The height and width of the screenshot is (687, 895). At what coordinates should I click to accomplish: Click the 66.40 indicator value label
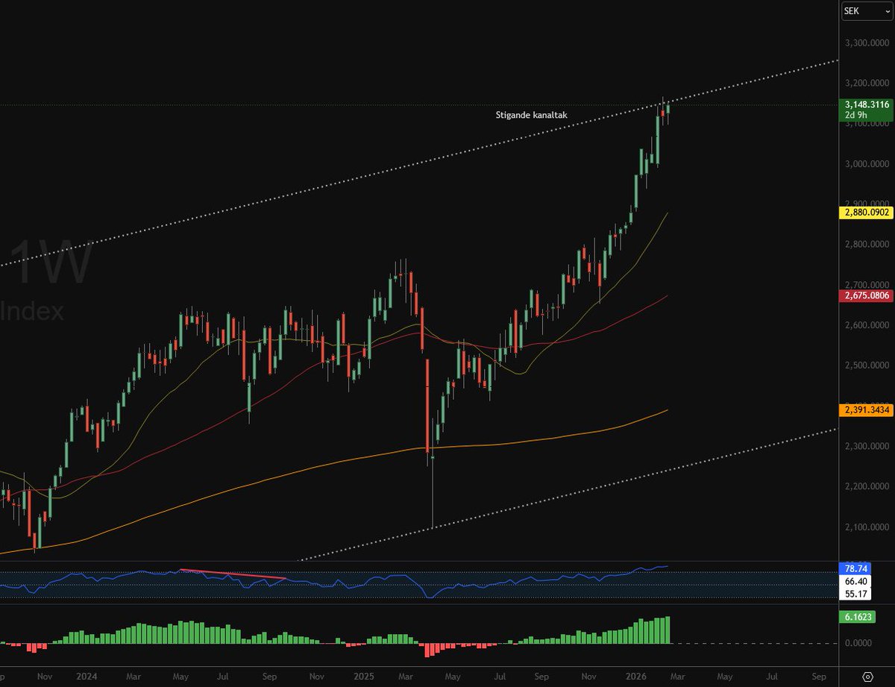(854, 581)
